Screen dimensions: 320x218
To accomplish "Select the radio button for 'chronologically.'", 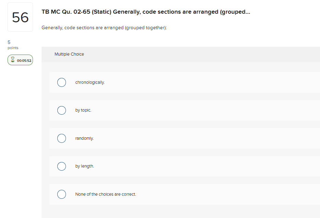I will (x=61, y=82).
